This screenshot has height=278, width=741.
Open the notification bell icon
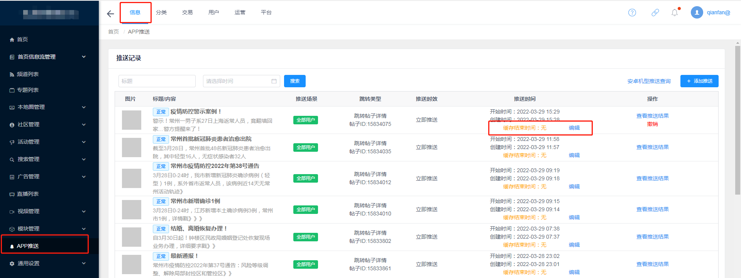675,13
